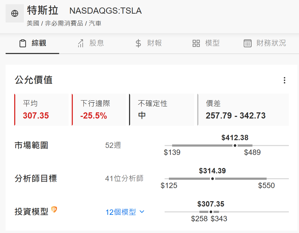Click the 52-week market range dot at $412.38
The height and width of the screenshot is (233, 299).
(235, 146)
